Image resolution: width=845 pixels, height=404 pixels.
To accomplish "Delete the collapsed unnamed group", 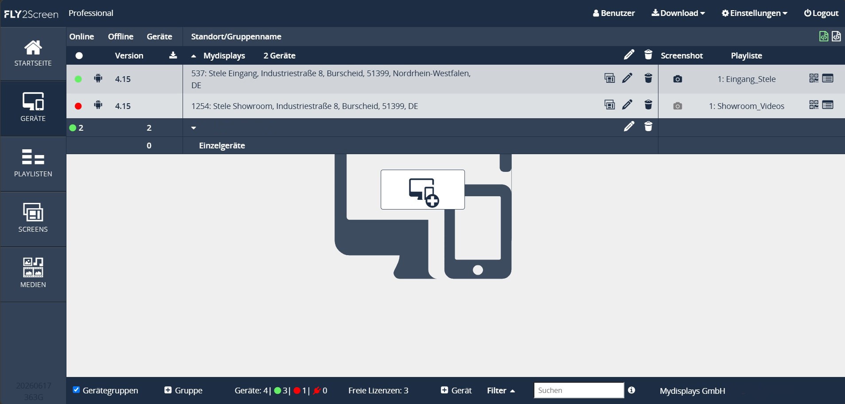I will pos(648,127).
